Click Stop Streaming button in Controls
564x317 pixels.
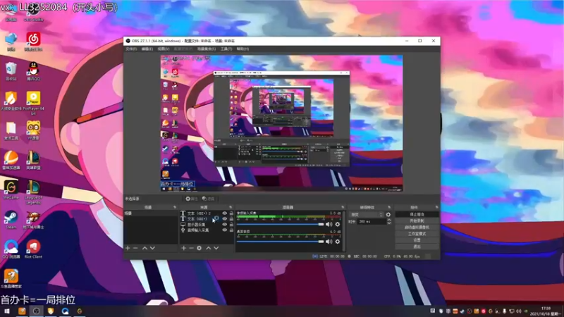[417, 214]
